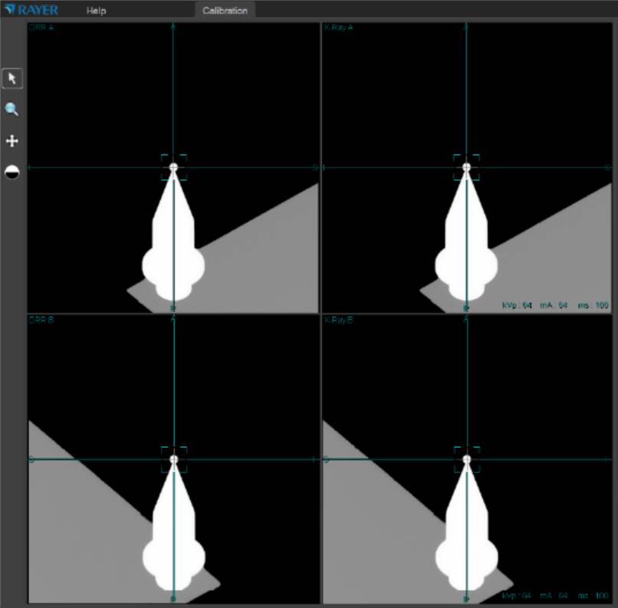The height and width of the screenshot is (608, 618).
Task: Click the crosshair target in X-Ray B view
Action: (x=466, y=459)
